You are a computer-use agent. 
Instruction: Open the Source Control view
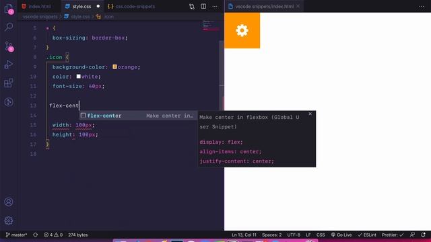(9, 46)
